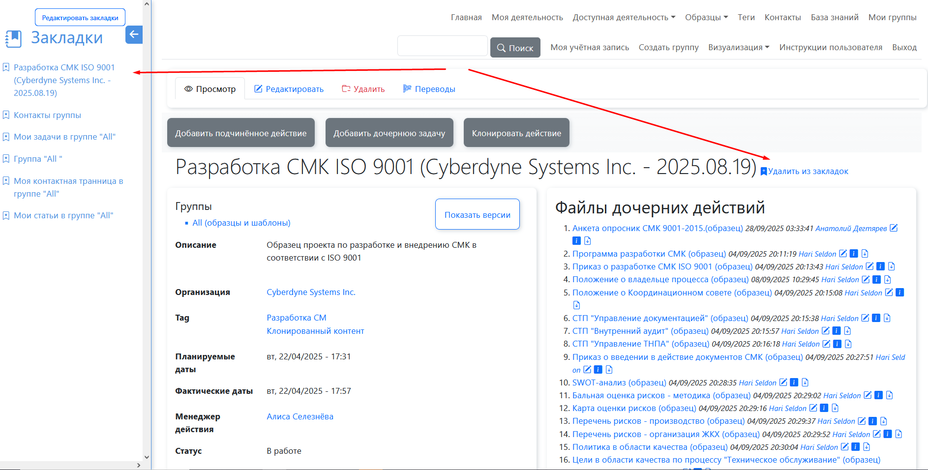Click "Показать версии" button
The height and width of the screenshot is (470, 928).
coord(477,214)
